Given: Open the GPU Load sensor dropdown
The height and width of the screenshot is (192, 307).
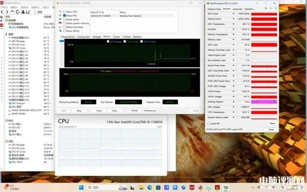Looking at the screenshot, I should [x=234, y=45].
